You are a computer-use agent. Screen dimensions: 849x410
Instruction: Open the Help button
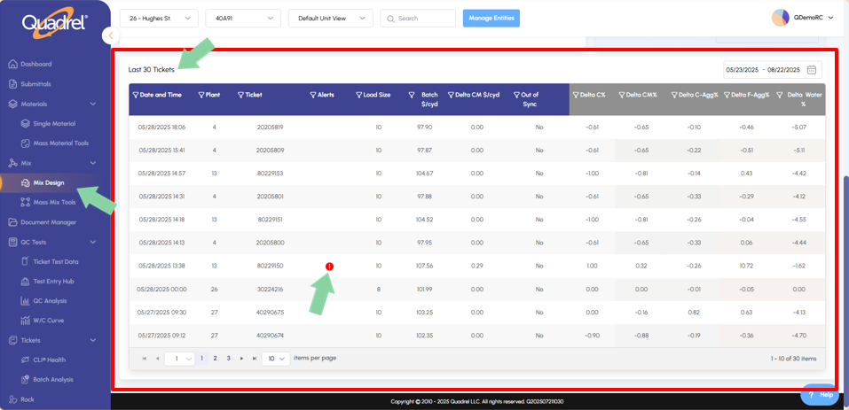tap(819, 395)
